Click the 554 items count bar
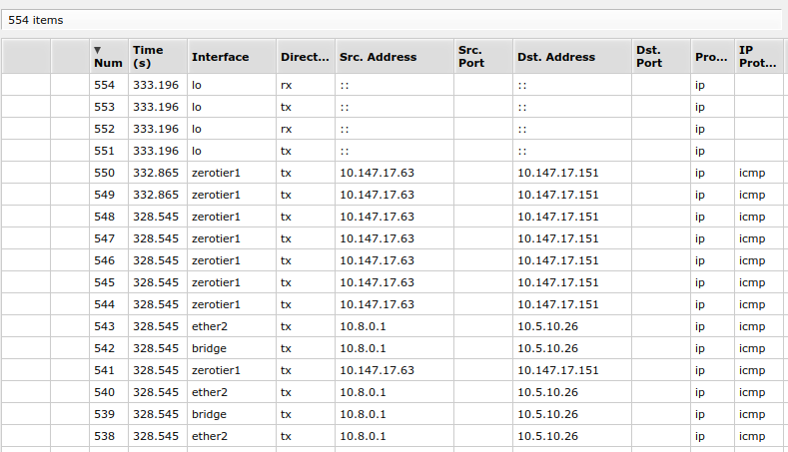Image resolution: width=788 pixels, height=452 pixels. click(x=391, y=20)
